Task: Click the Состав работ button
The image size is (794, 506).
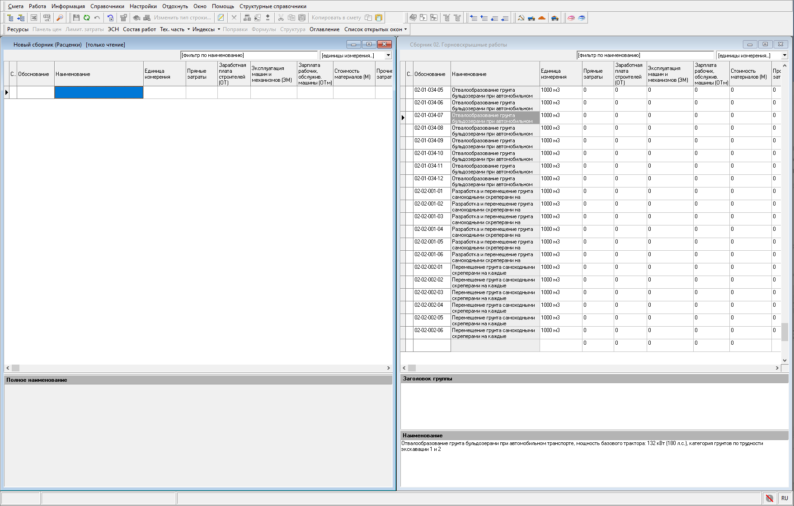Action: coord(139,29)
